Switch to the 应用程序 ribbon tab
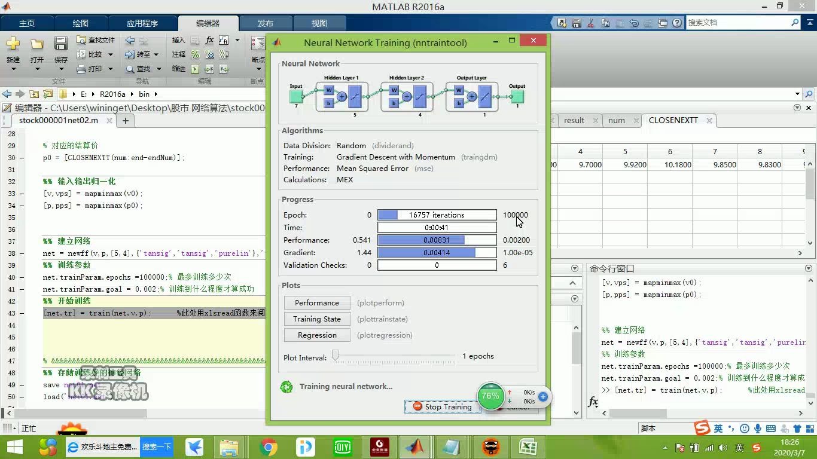The height and width of the screenshot is (459, 817). (142, 23)
